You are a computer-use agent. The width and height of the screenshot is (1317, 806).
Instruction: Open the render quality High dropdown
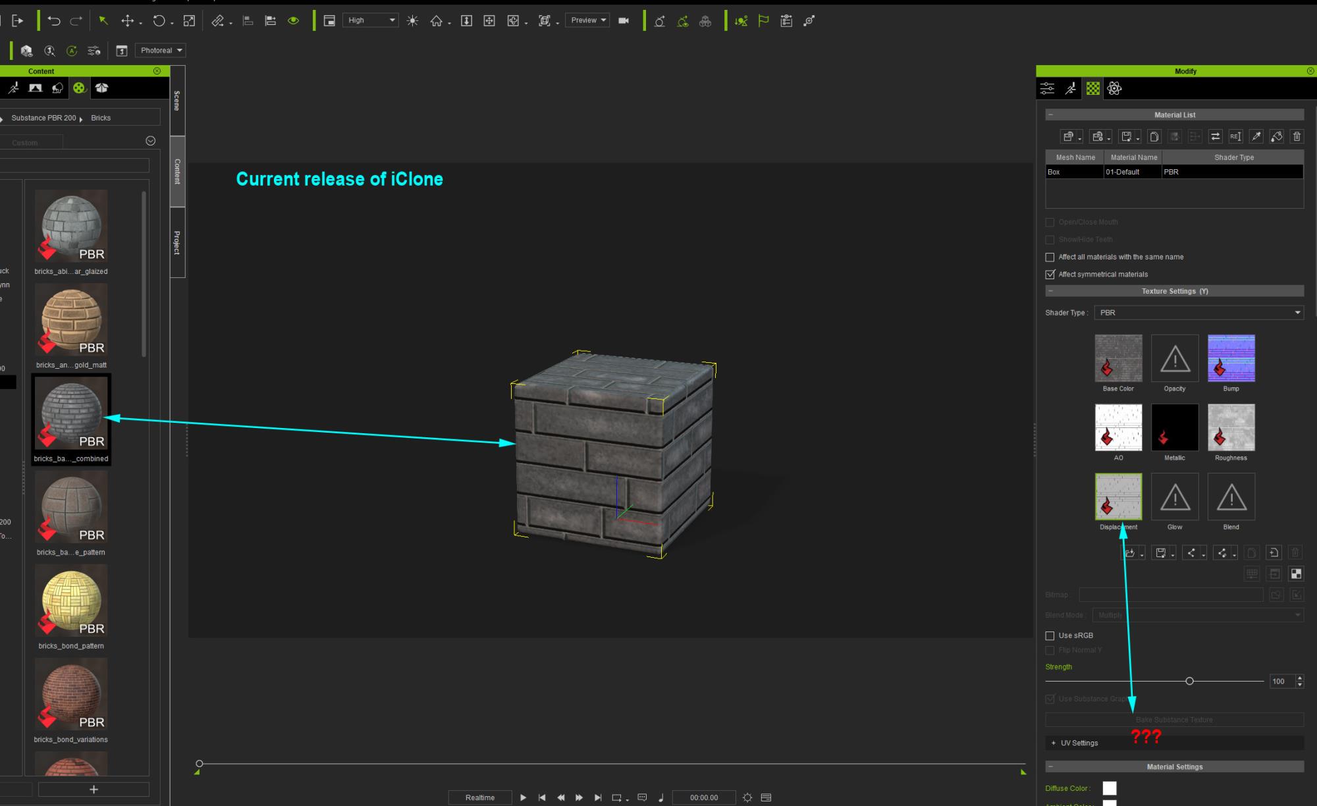(371, 20)
